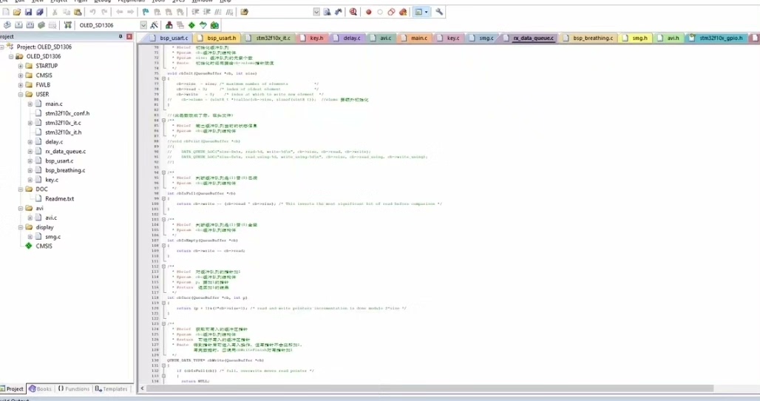Toggle the Project panel auto-hide pin
The height and width of the screenshot is (401, 760).
click(121, 37)
